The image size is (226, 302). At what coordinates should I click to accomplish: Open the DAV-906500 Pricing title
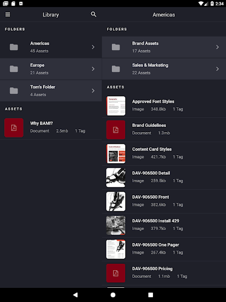[152, 269]
